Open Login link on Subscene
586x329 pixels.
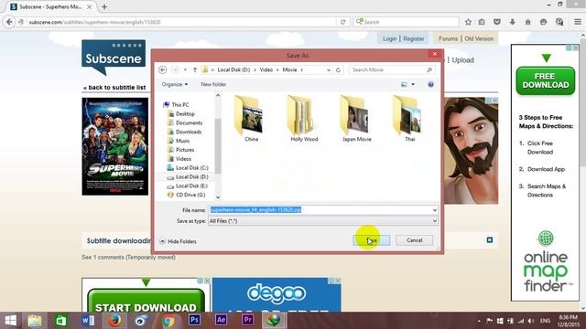[389, 38]
